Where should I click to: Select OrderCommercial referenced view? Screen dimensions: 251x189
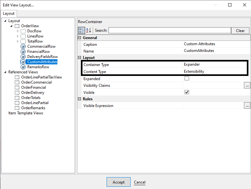pos(36,82)
